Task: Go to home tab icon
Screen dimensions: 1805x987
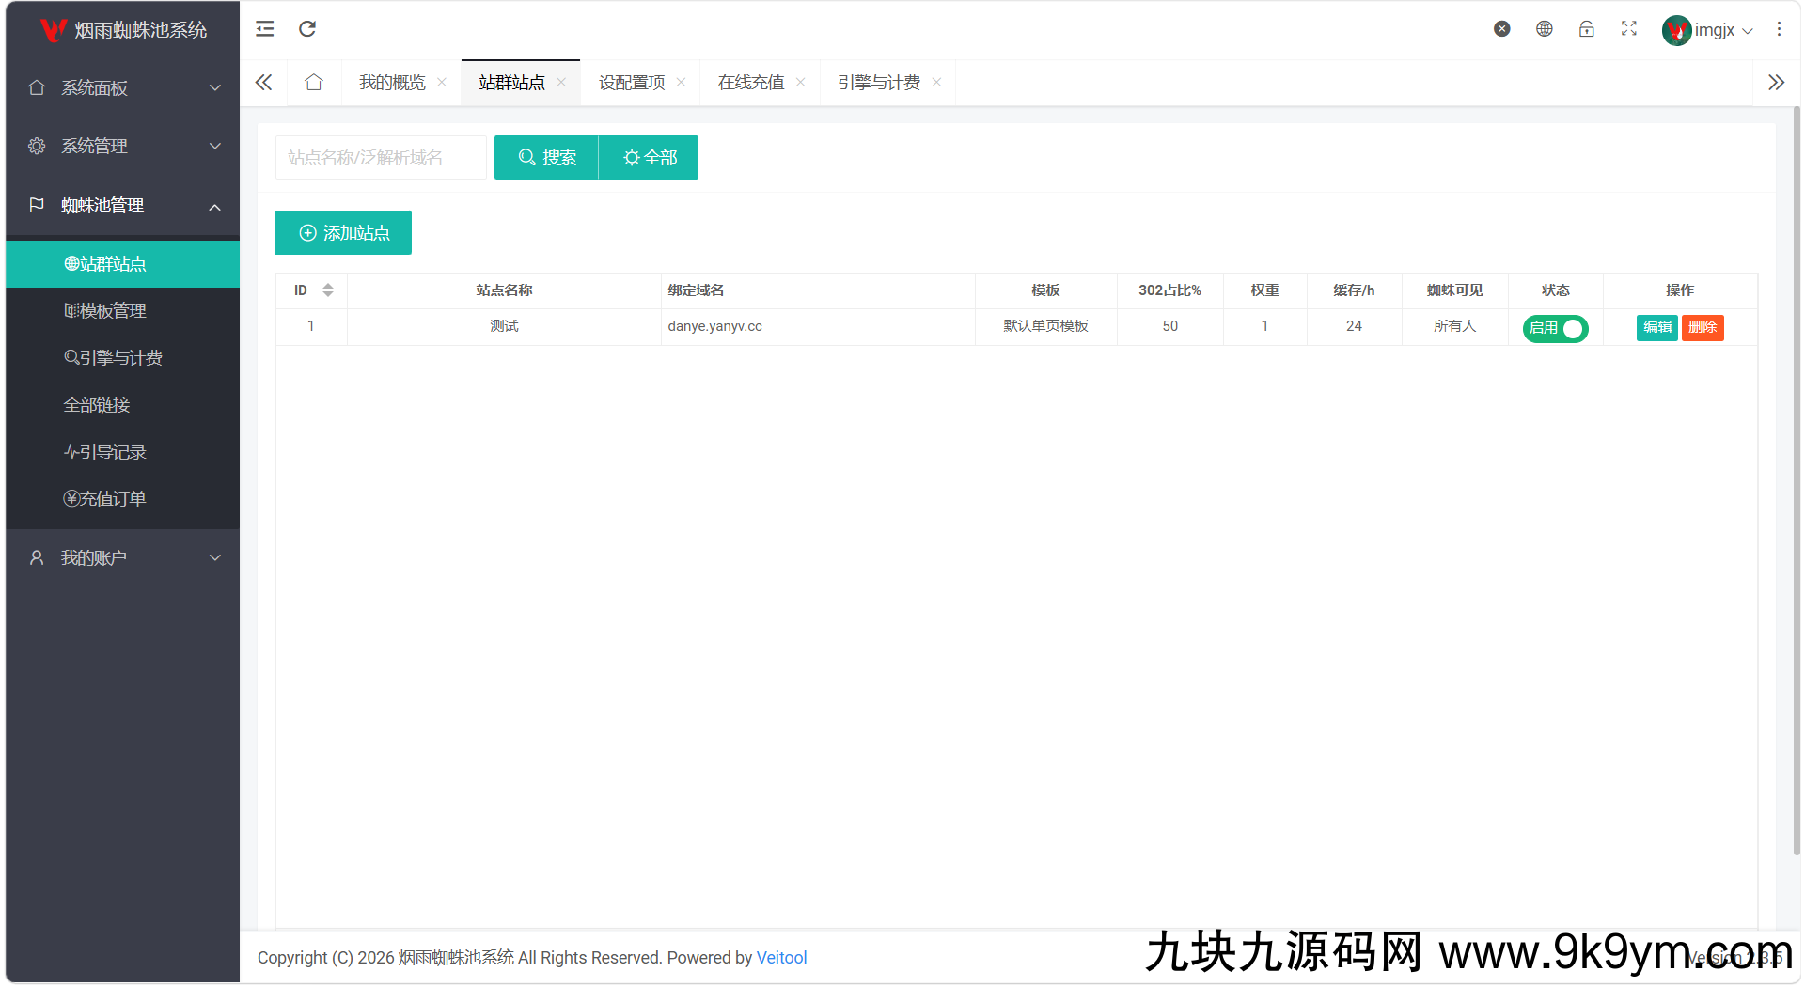Action: click(x=314, y=83)
